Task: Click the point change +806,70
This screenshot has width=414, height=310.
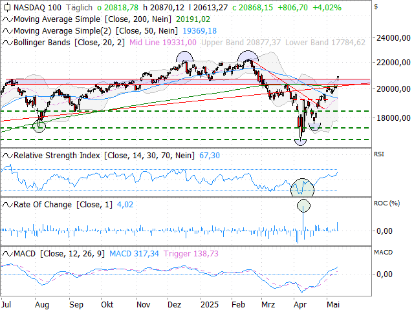Action: (x=293, y=8)
